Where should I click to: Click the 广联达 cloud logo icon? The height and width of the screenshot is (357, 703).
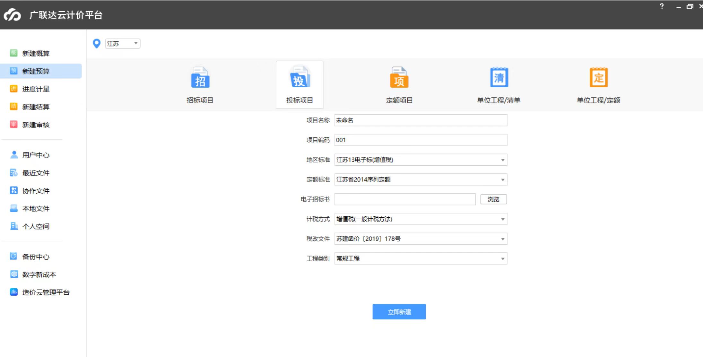point(12,15)
